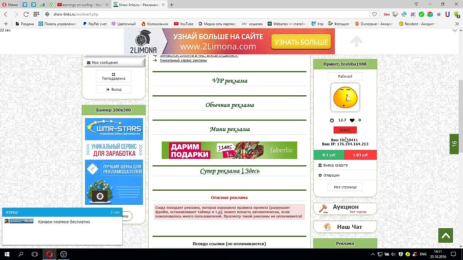Open the Opera Меню button

10,5
